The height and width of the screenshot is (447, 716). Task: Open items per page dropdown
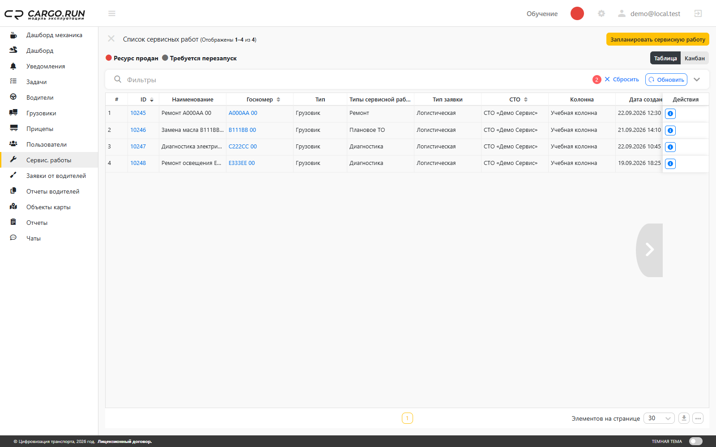point(659,418)
